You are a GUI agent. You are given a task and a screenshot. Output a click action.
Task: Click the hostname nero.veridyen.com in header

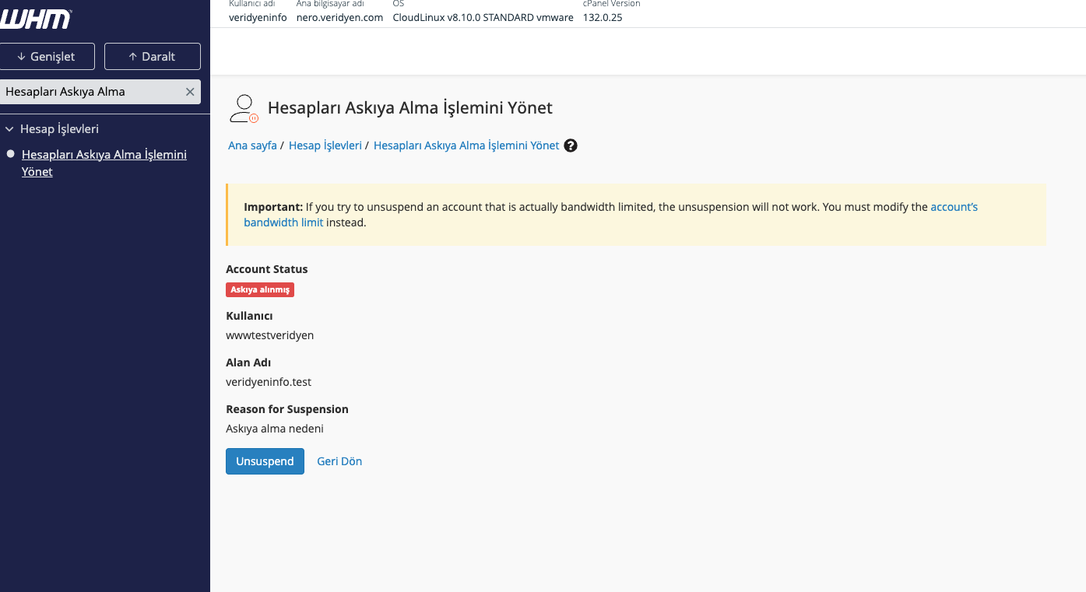tap(339, 17)
